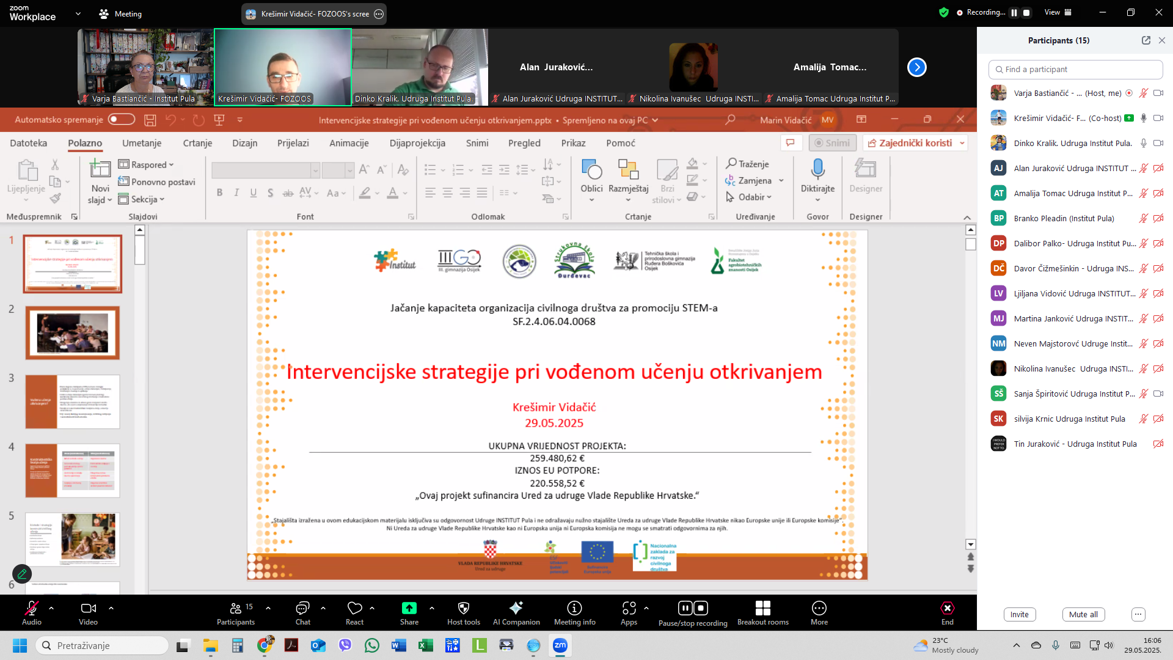This screenshot has height=660, width=1173.
Task: Stop the recording in bottom toolbar
Action: 701,608
